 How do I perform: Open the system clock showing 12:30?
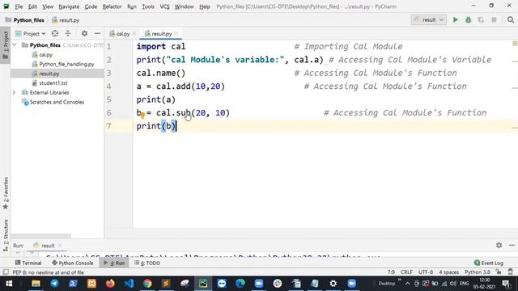[x=484, y=284]
